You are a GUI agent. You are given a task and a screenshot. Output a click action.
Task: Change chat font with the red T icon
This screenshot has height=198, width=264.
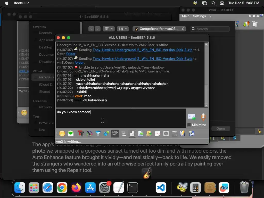point(81,134)
